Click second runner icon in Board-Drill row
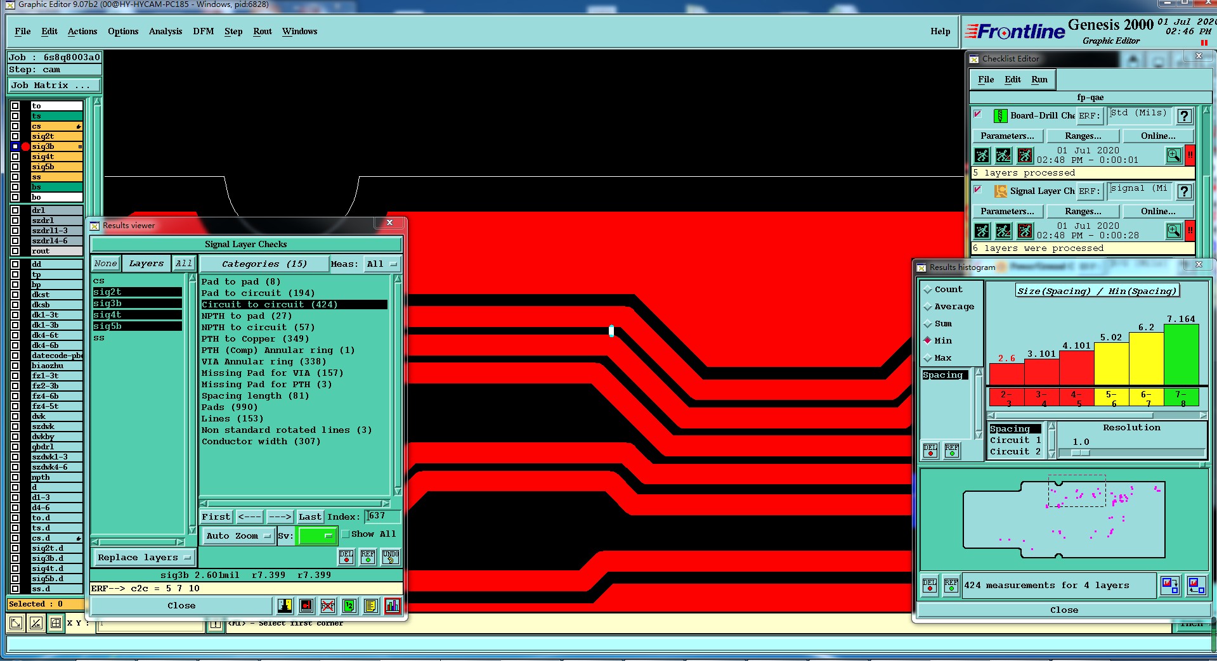The height and width of the screenshot is (661, 1217). pyautogui.click(x=1003, y=155)
